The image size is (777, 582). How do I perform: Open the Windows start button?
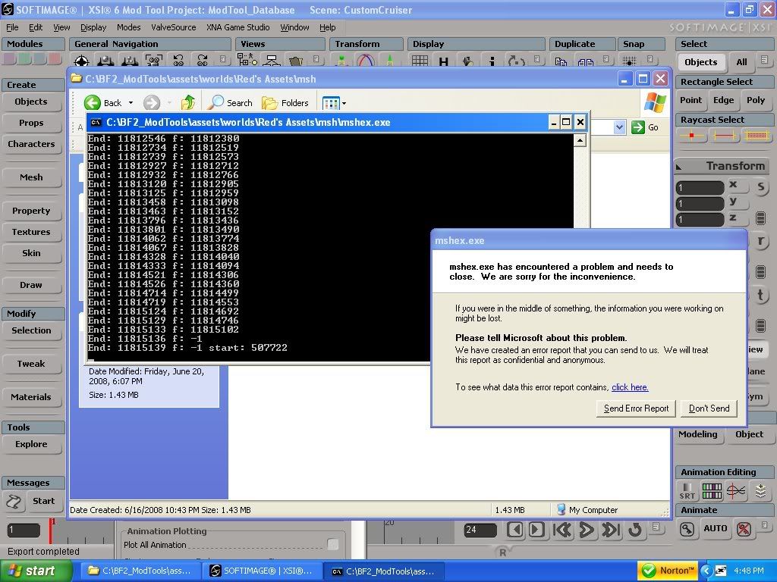[x=36, y=571]
